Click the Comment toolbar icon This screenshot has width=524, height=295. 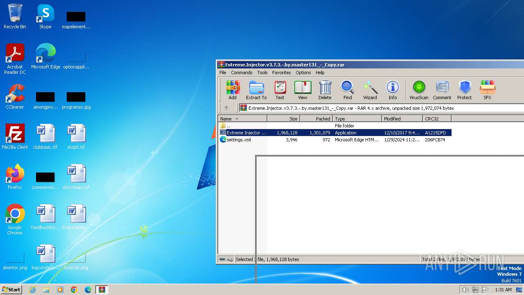pos(442,90)
